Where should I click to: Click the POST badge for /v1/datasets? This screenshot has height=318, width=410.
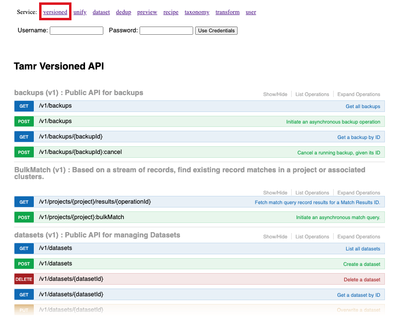(24, 264)
